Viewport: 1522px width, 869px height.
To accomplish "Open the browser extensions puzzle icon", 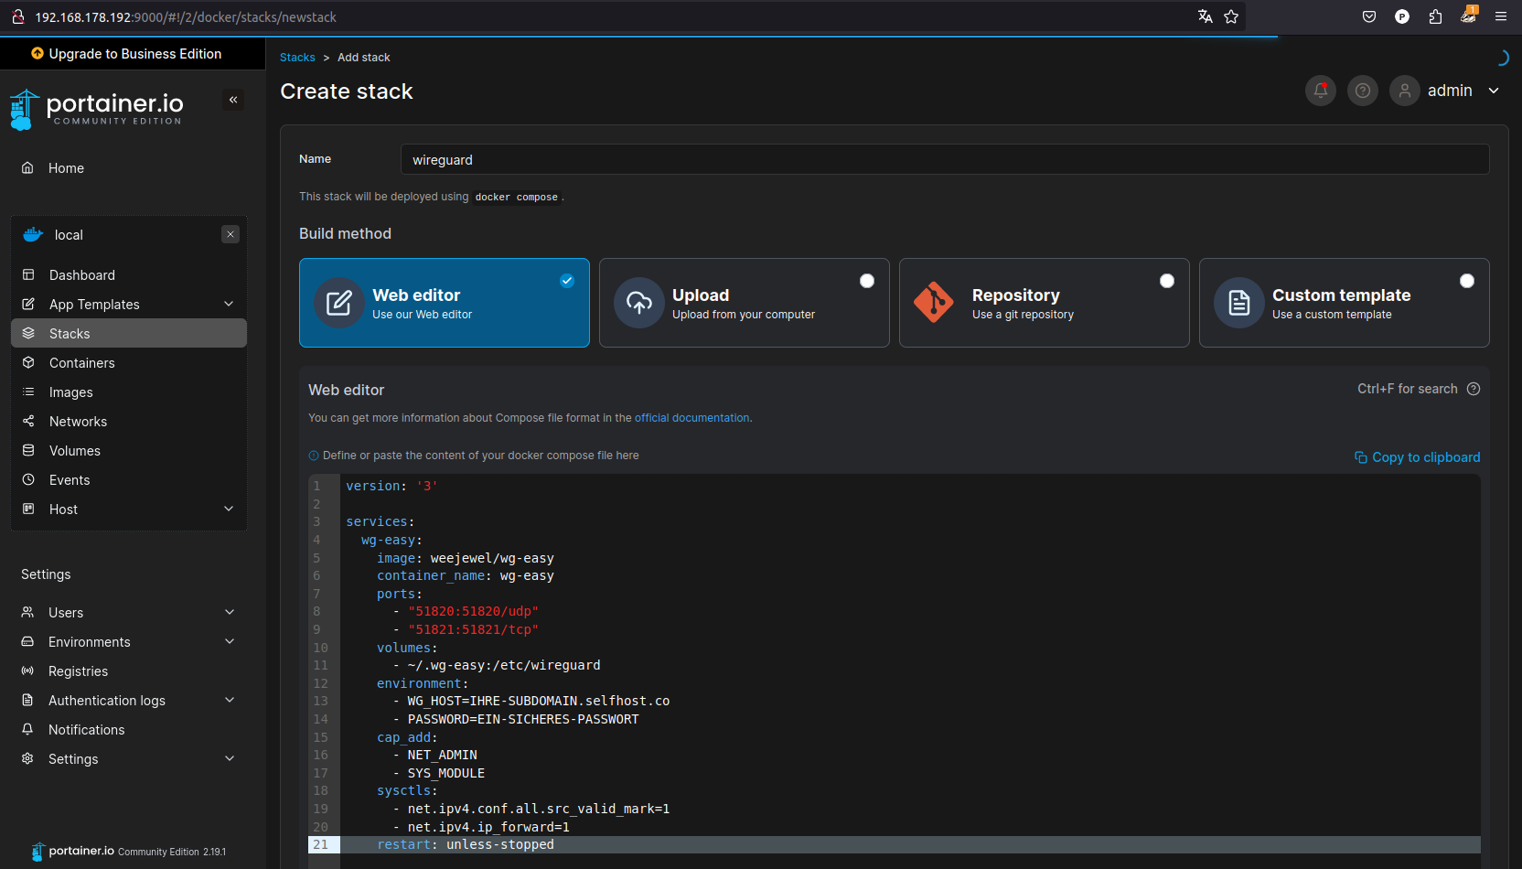I will pos(1435,16).
